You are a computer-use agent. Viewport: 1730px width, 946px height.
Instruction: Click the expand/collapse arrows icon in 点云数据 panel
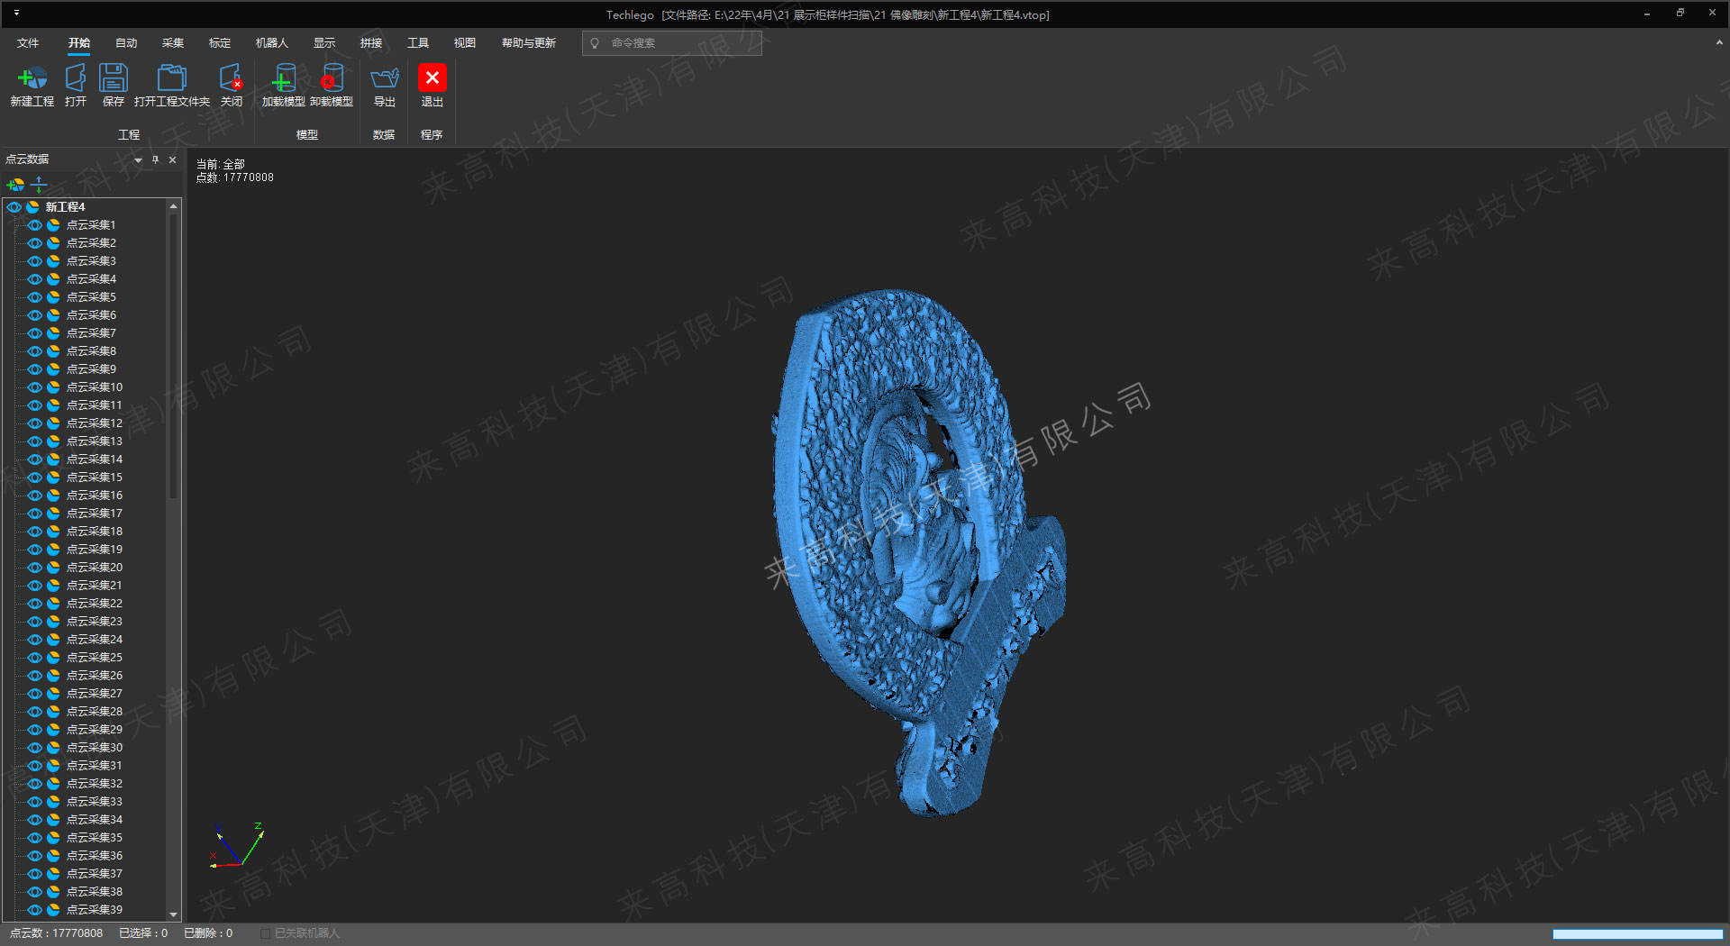(x=39, y=185)
